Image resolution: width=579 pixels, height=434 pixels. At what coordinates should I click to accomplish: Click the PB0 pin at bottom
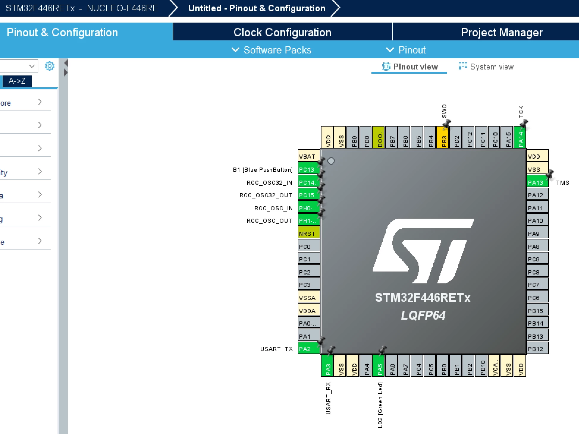443,366
